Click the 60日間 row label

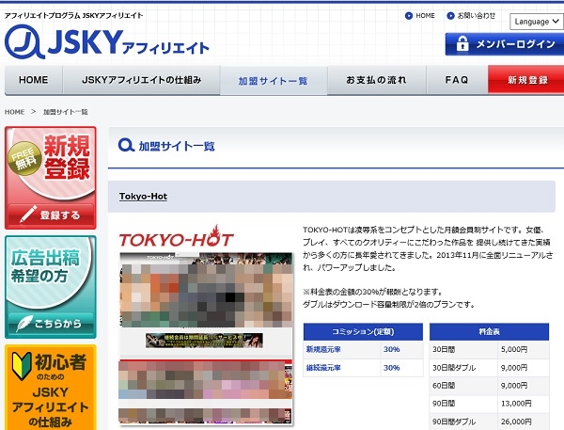pos(444,386)
